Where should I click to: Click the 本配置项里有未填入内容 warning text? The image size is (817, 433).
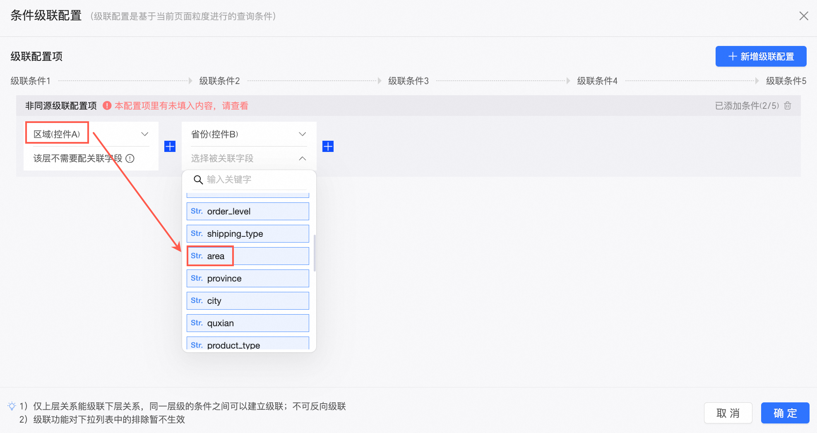pos(181,106)
